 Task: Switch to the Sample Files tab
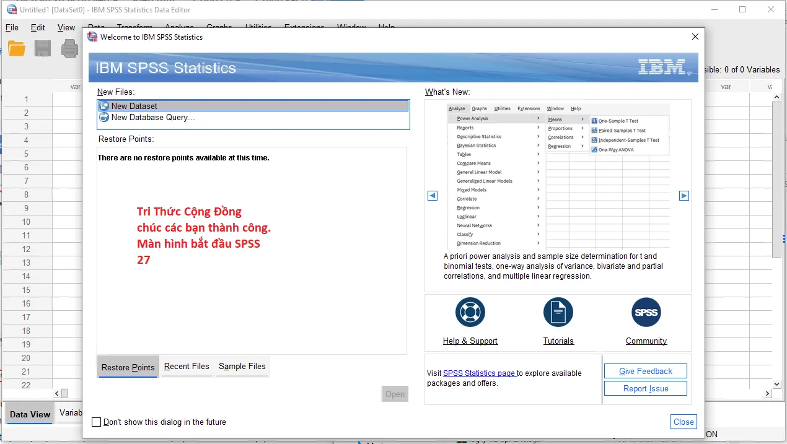tap(242, 367)
